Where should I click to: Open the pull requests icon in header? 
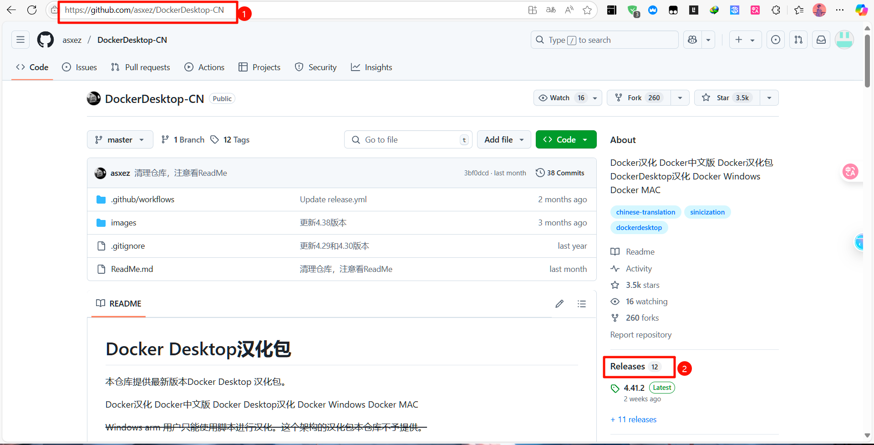pyautogui.click(x=798, y=40)
